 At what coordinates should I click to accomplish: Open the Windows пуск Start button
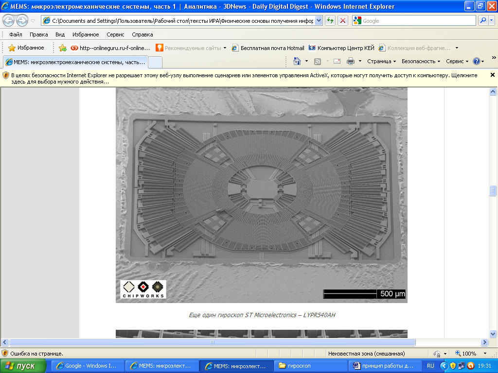[22, 366]
